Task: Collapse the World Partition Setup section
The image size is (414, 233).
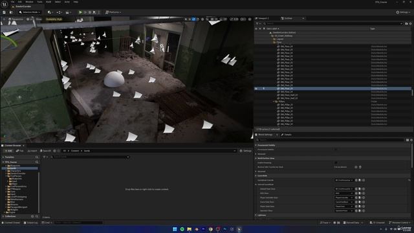Action: pos(256,159)
